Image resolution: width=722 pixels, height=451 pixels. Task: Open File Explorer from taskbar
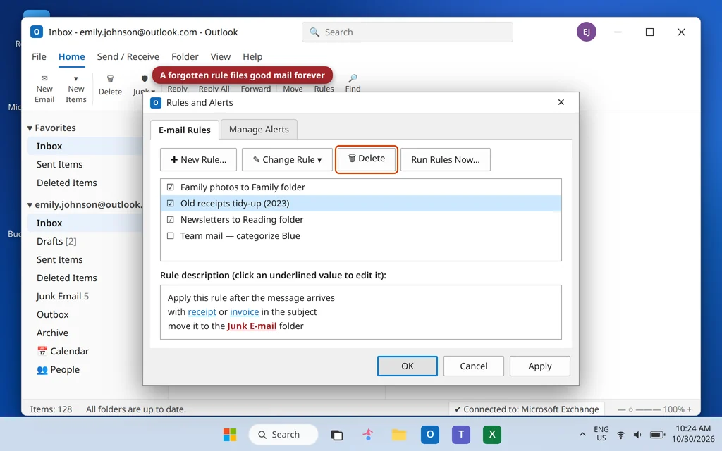(399, 434)
